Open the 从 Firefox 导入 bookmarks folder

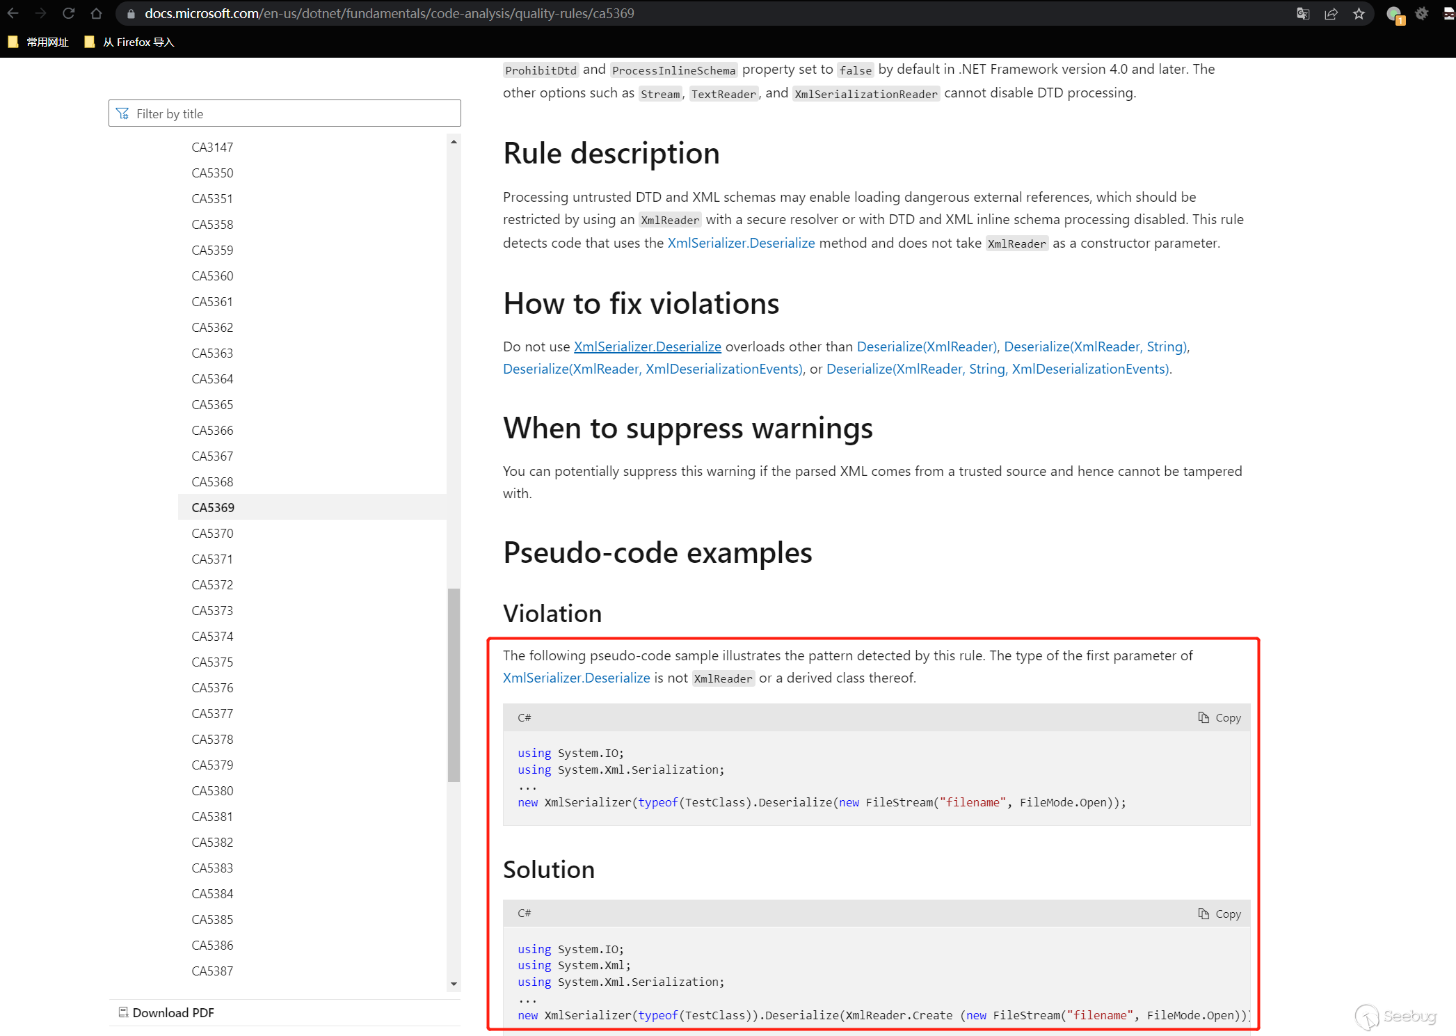click(x=129, y=42)
